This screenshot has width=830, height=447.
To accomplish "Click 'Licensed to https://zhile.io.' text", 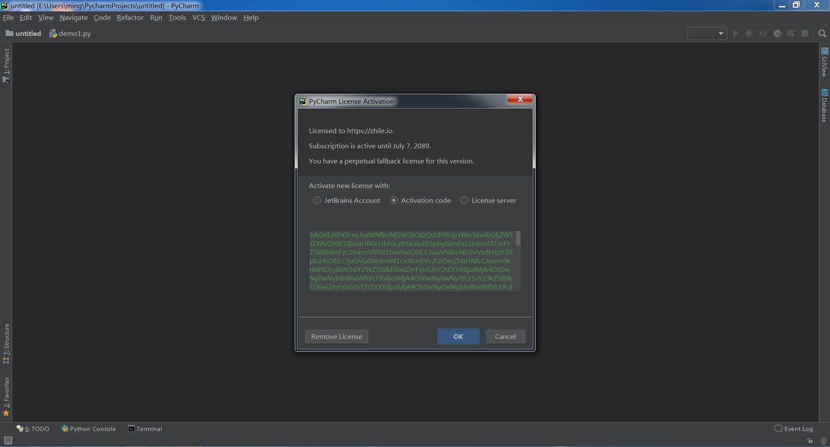I will pos(351,131).
